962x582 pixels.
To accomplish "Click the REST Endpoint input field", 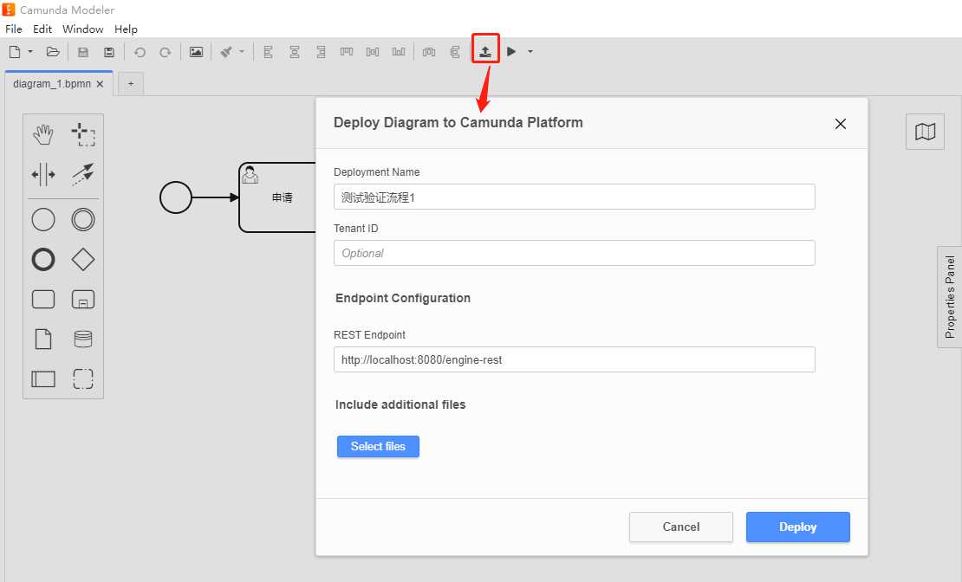I will tap(575, 359).
